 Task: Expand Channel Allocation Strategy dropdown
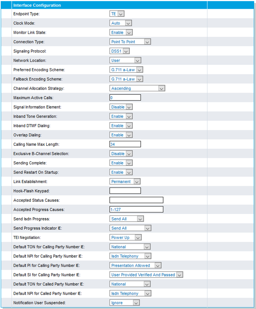pyautogui.click(x=137, y=88)
